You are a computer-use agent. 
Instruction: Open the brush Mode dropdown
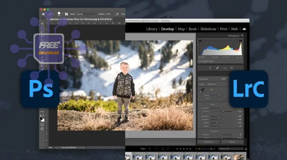[x=86, y=14]
